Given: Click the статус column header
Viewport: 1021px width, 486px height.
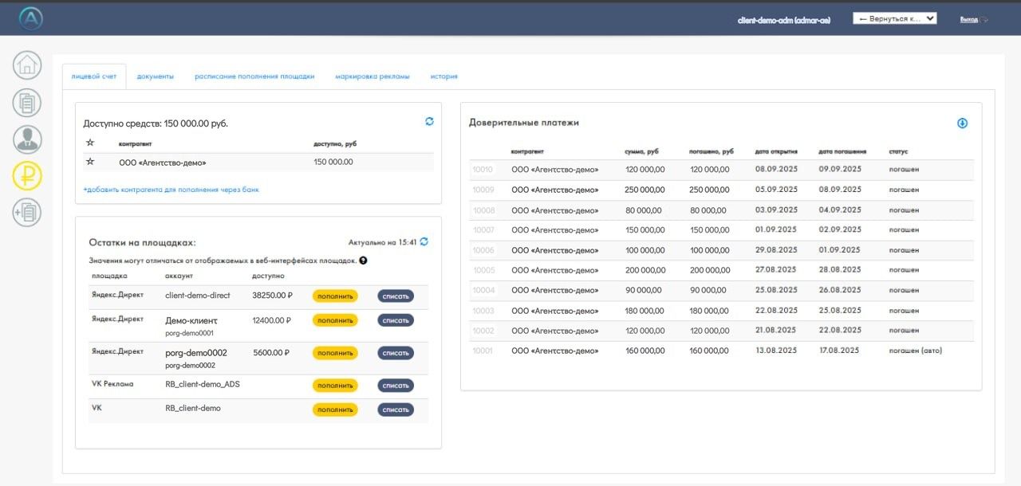Looking at the screenshot, I should 898,151.
